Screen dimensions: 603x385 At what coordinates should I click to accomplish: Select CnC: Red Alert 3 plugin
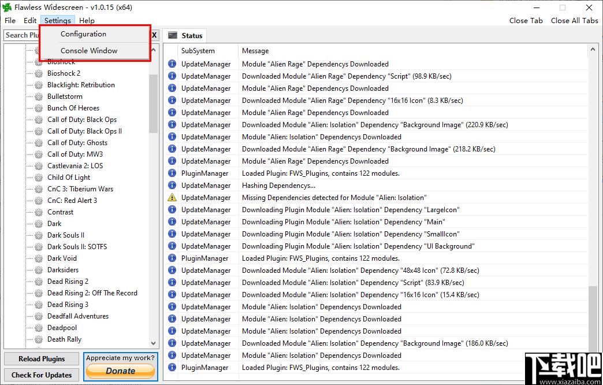coord(72,200)
